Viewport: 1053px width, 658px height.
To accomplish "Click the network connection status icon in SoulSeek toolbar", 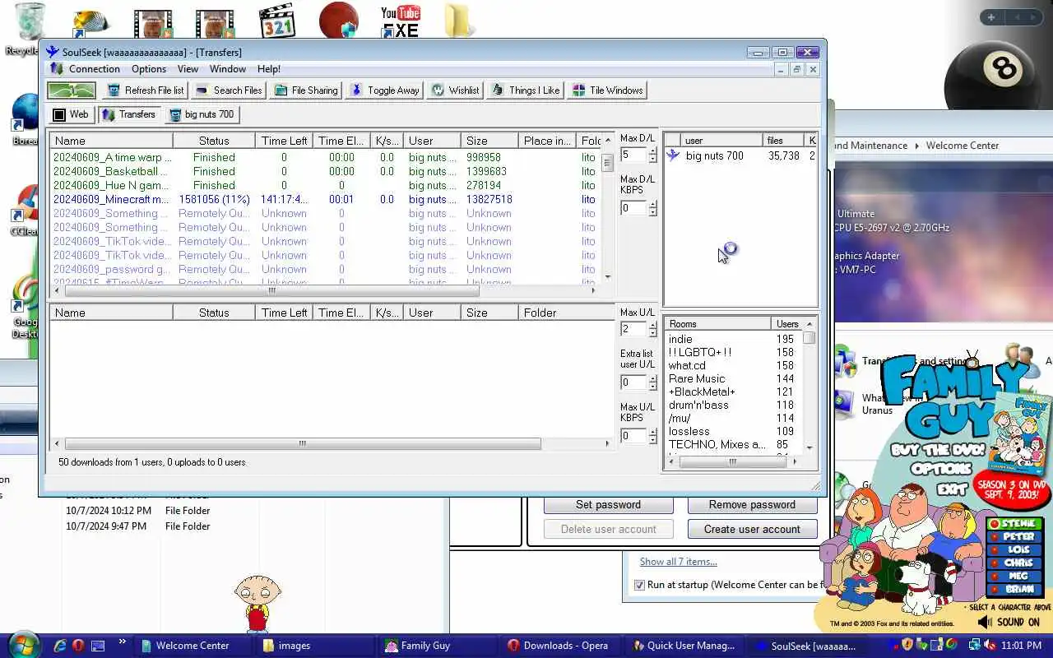I will 72,90.
